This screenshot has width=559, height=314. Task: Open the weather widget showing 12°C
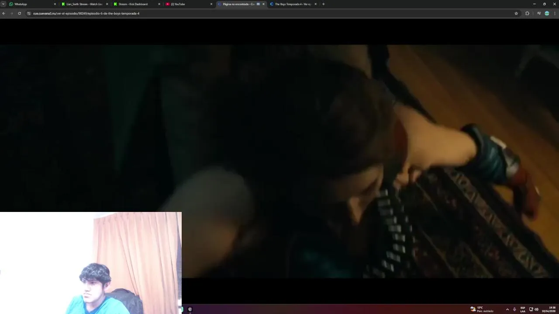[x=482, y=309]
